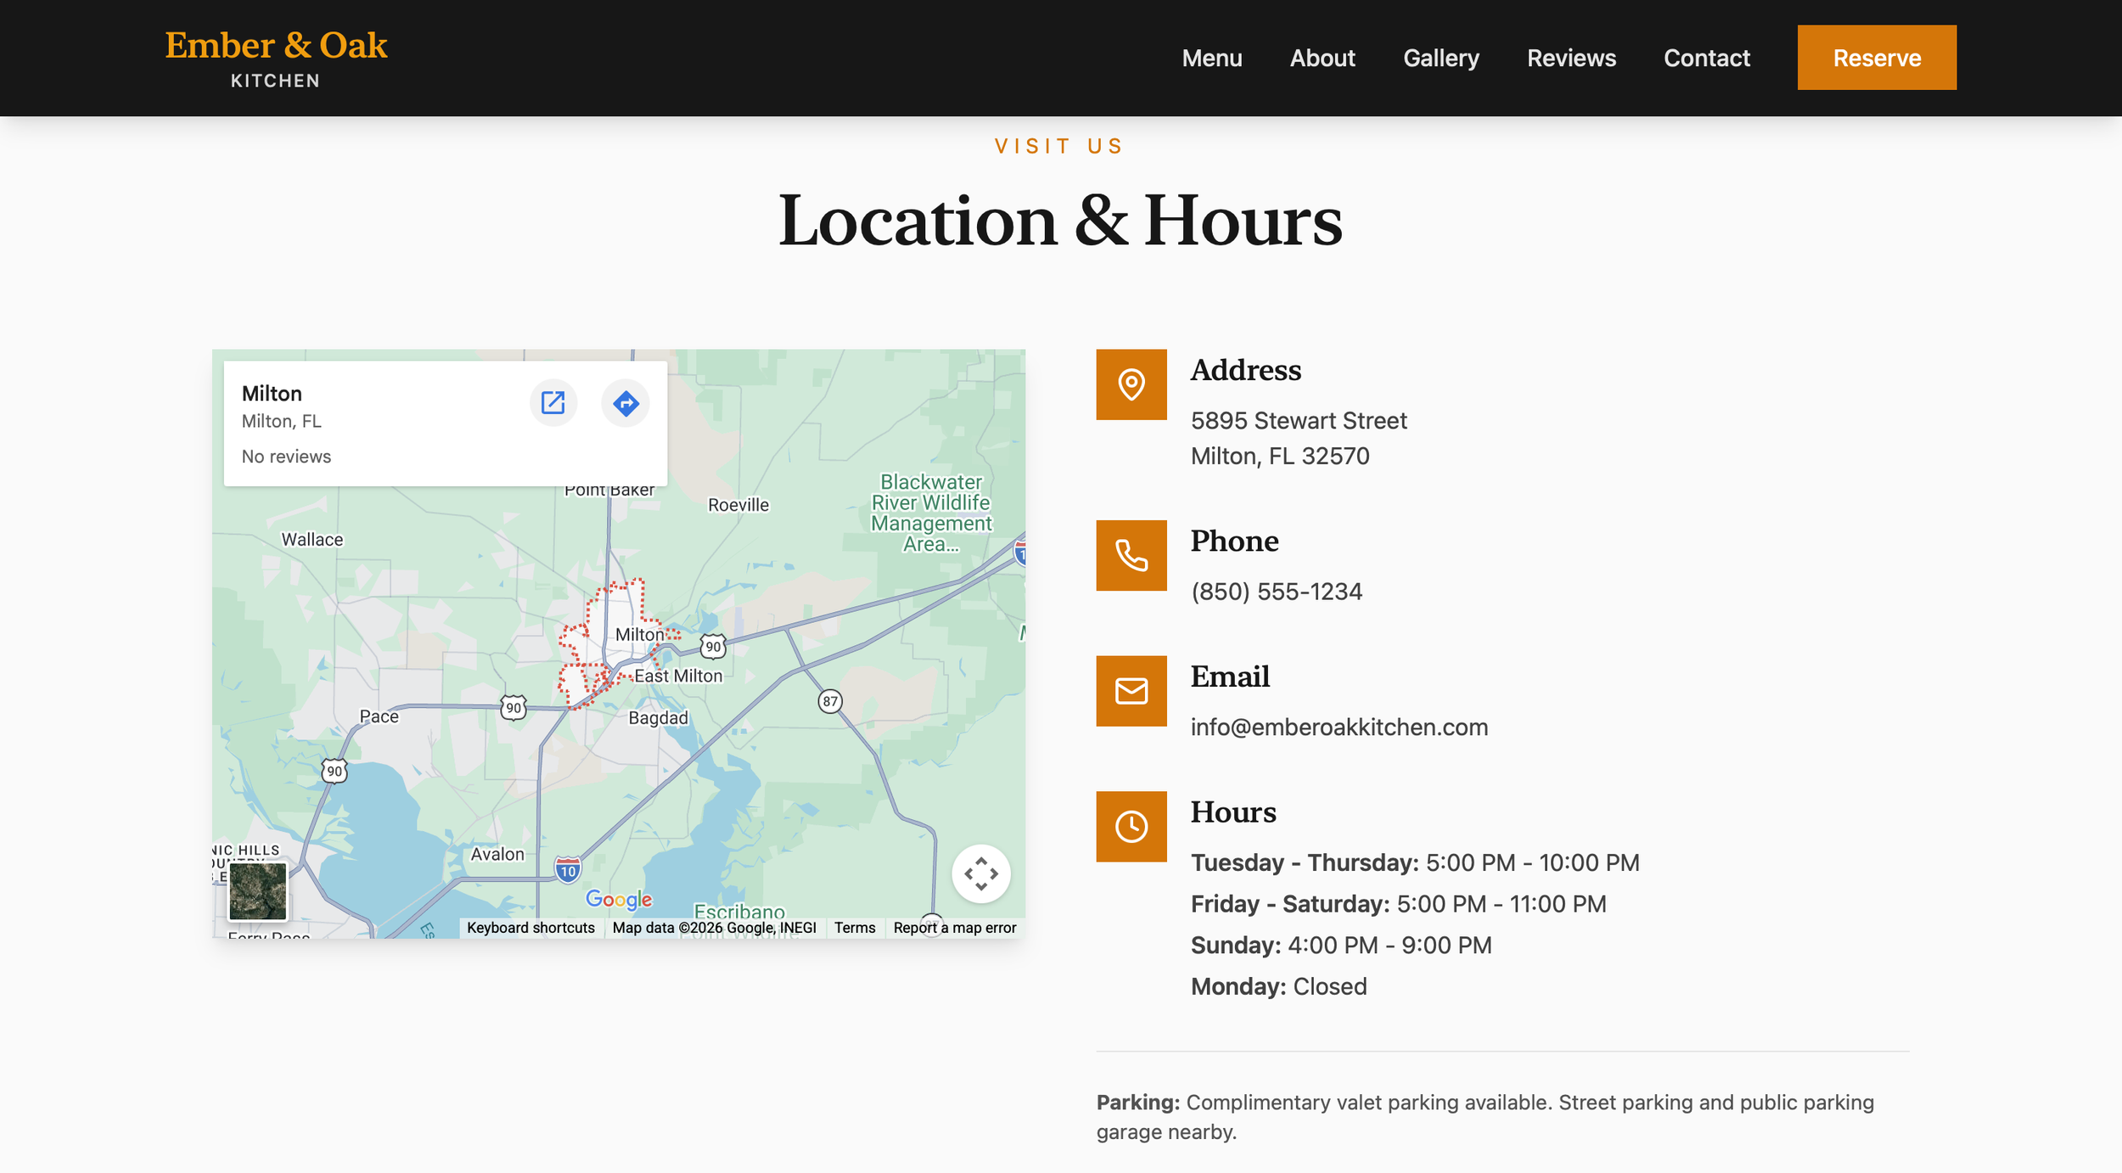Open the map Terms link

[x=854, y=928]
